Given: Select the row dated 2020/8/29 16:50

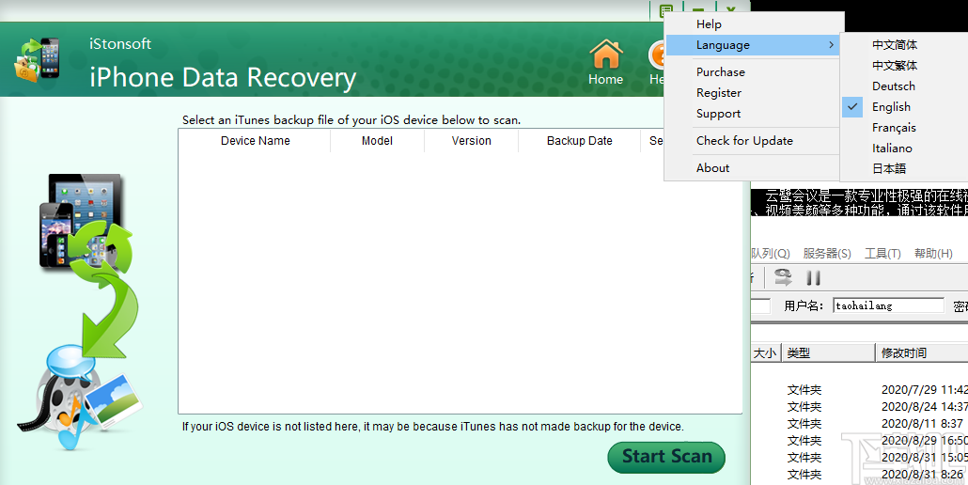Looking at the screenshot, I should pyautogui.click(x=859, y=441).
